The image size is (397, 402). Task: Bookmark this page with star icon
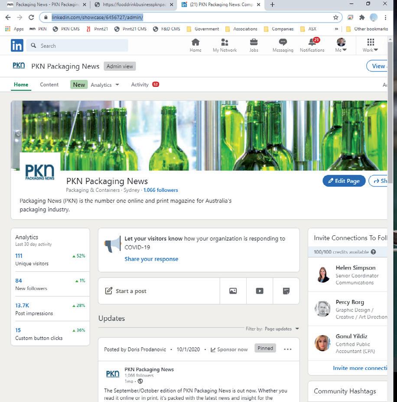336,17
